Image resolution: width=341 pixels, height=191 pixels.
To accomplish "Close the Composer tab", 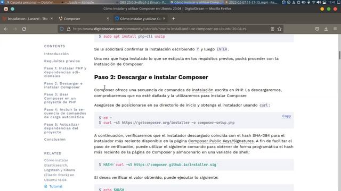I will (x=108, y=19).
